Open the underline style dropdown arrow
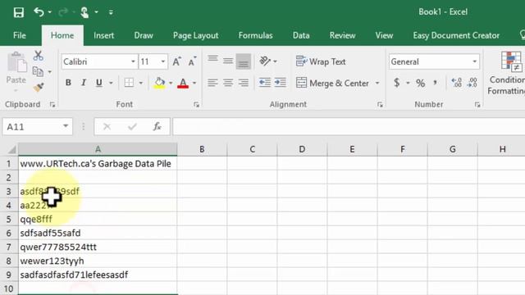525x295 pixels. (111, 83)
